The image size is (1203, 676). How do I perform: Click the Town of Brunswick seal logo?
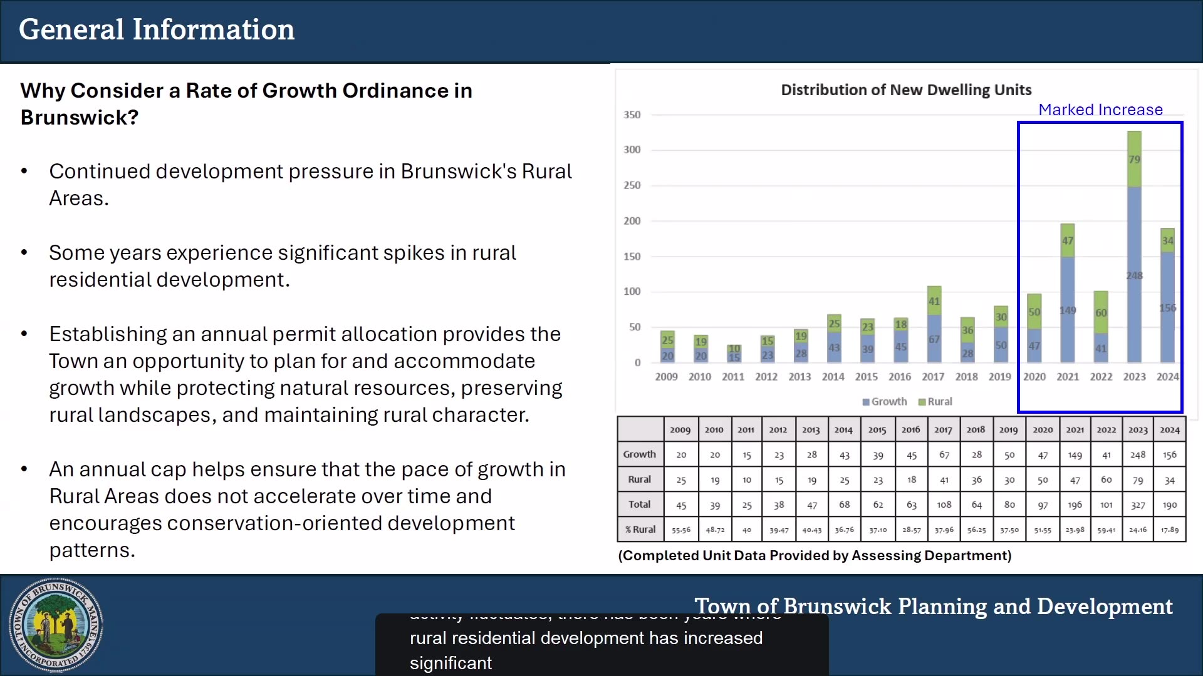56,625
